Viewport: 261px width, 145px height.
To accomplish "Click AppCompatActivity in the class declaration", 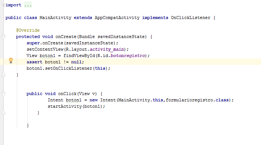I will [x=117, y=18].
